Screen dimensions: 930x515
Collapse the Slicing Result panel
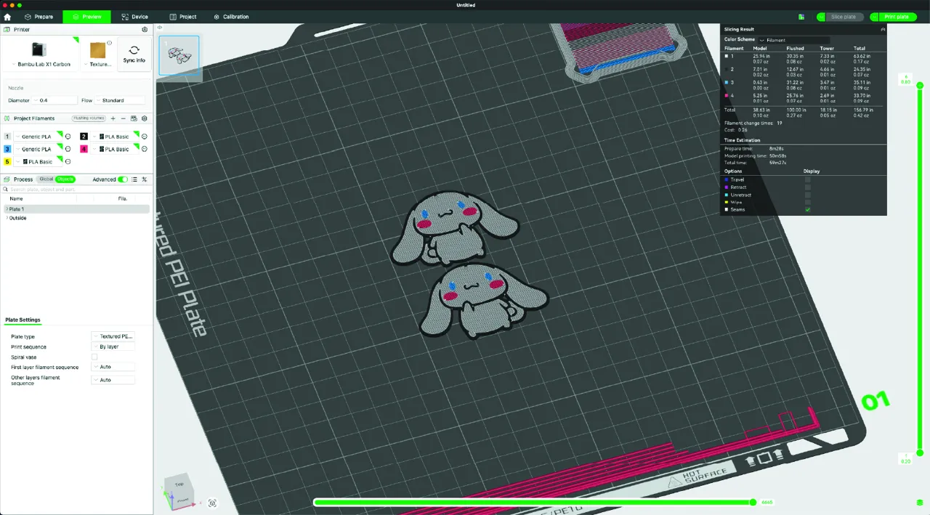(x=883, y=30)
